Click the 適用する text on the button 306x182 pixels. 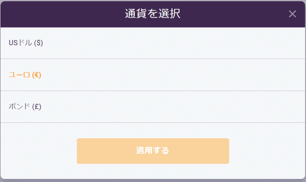click(x=153, y=151)
